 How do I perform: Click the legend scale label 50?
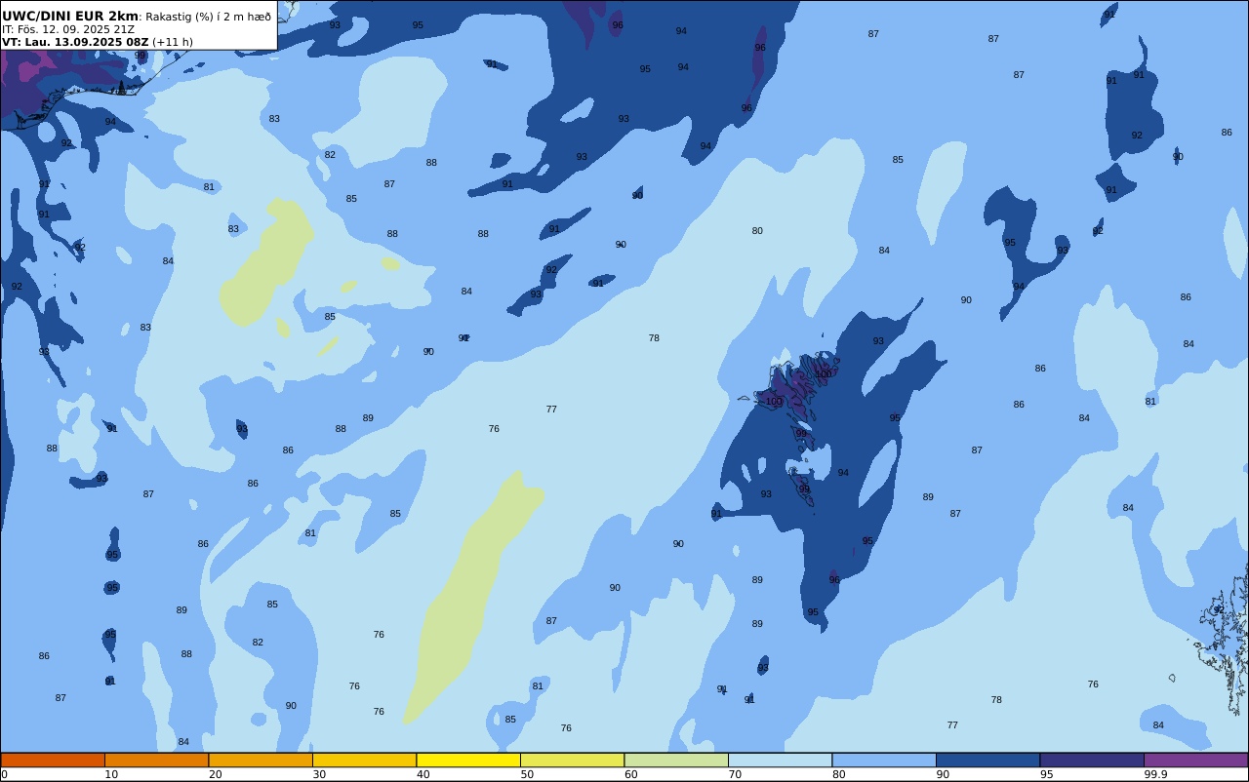point(527,774)
